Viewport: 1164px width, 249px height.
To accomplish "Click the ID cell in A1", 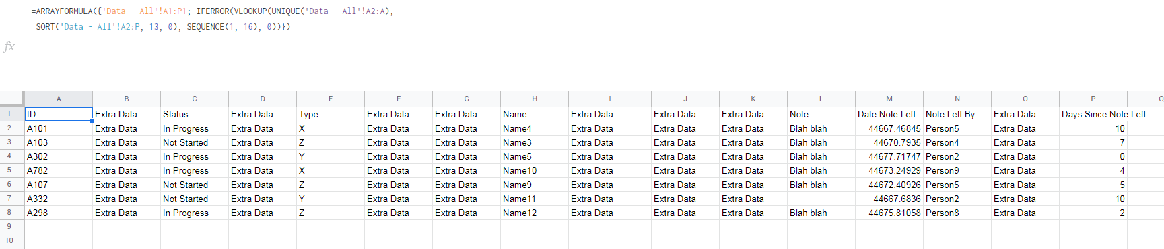I will coord(59,114).
